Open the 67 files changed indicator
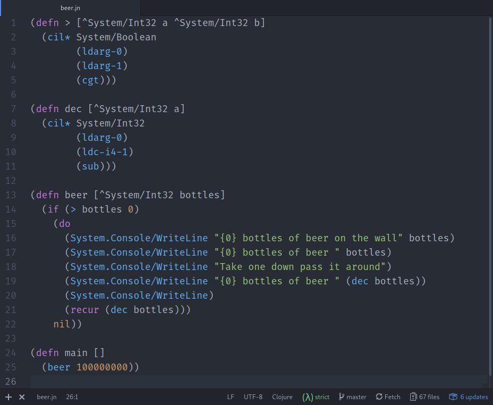Viewport: 493px width, 405px height. (424, 397)
